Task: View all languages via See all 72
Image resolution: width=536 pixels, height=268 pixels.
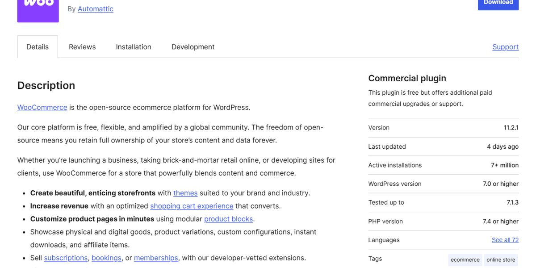Action: (x=505, y=240)
